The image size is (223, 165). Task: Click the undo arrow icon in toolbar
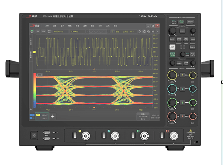140,32
